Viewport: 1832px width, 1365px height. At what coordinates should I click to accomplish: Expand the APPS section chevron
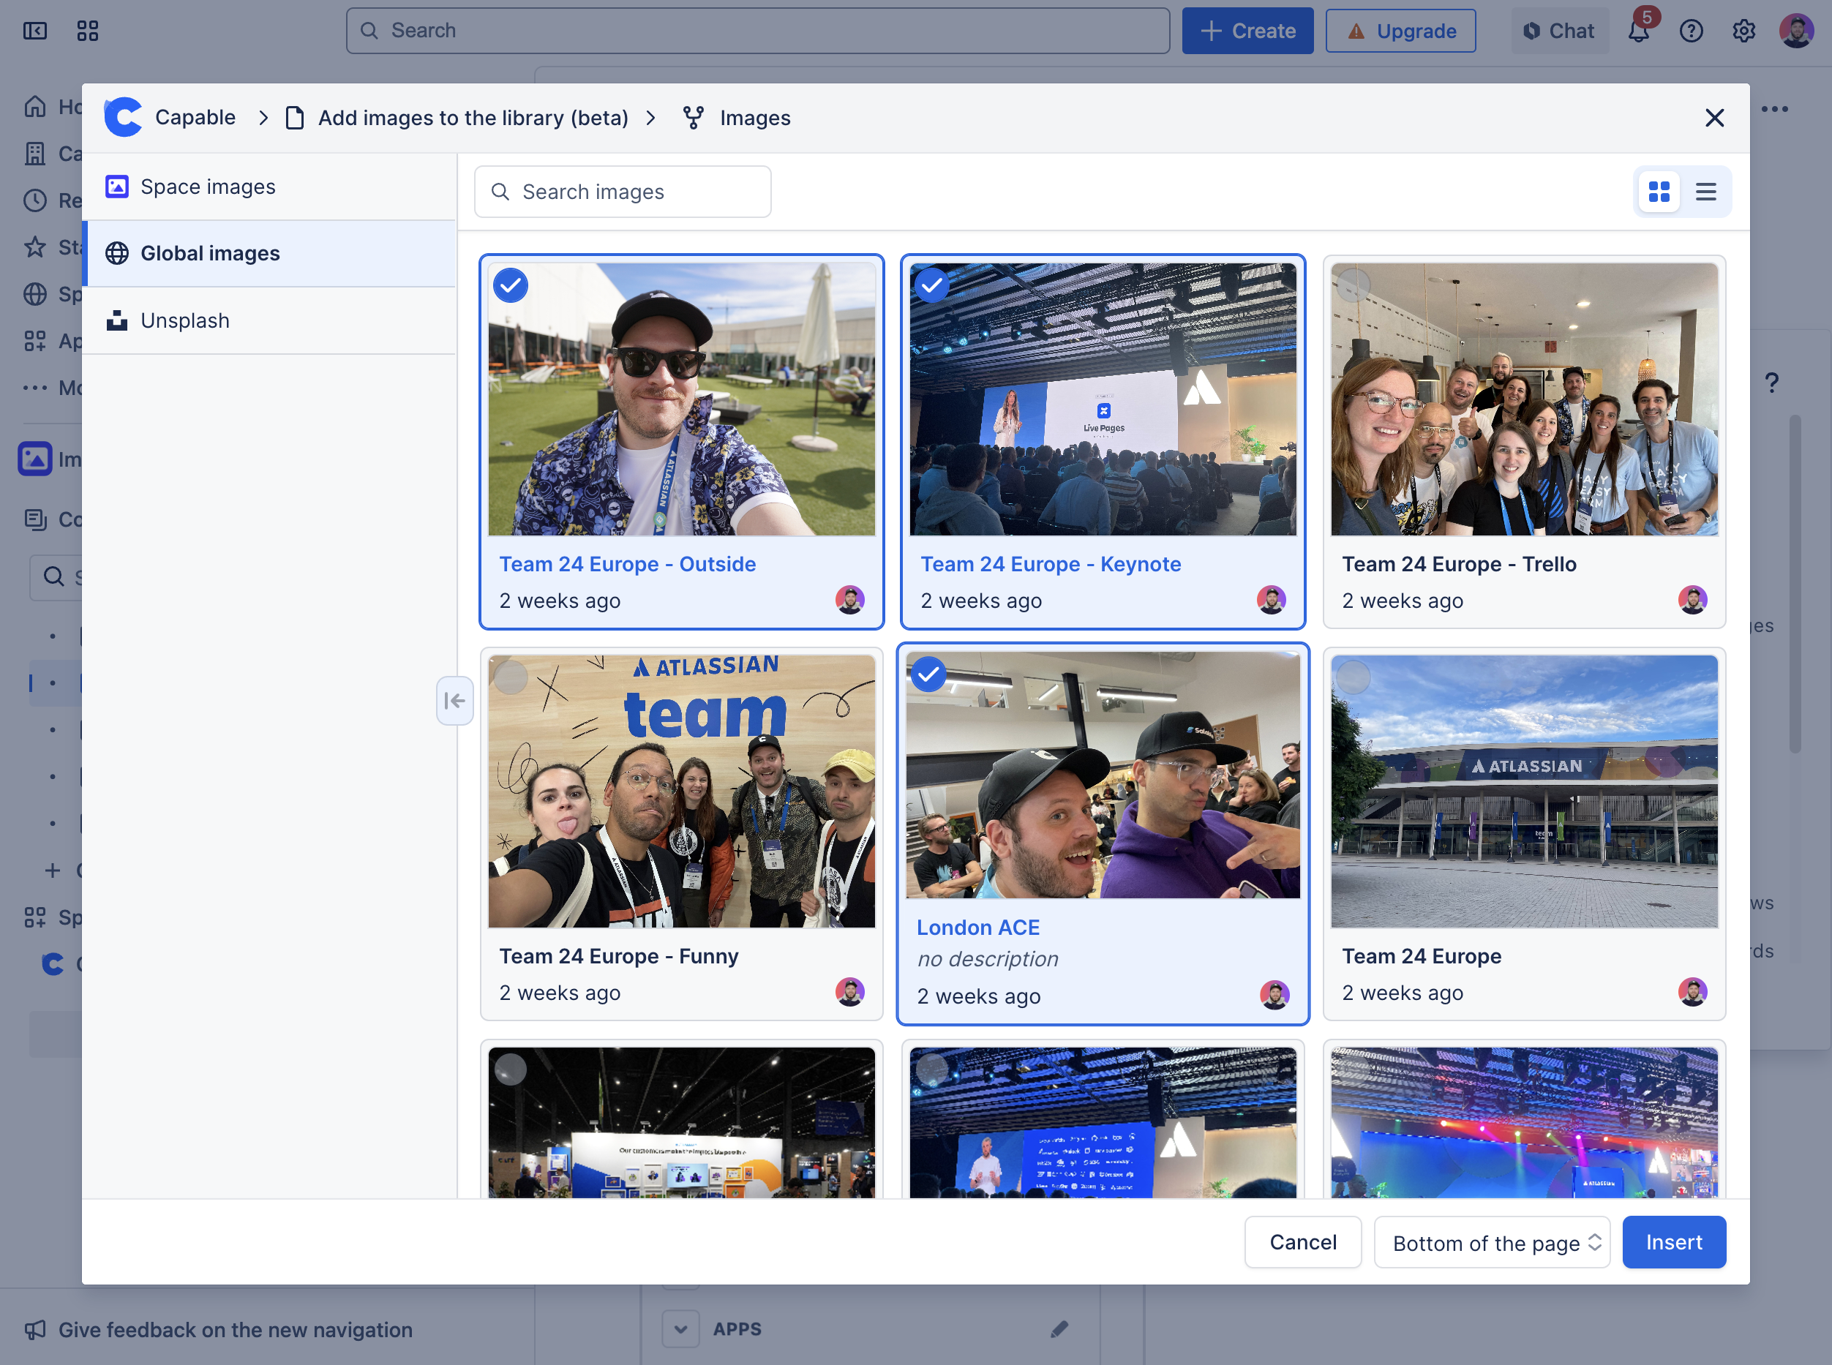pyautogui.click(x=681, y=1328)
